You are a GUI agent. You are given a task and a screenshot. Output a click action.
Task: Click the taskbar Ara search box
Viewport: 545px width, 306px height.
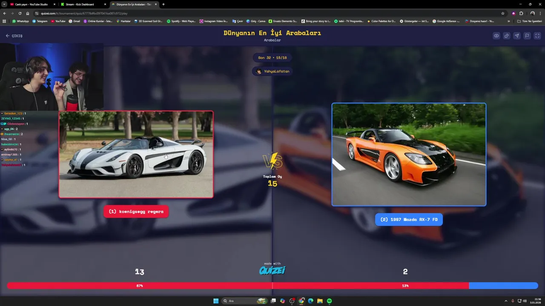click(245, 301)
